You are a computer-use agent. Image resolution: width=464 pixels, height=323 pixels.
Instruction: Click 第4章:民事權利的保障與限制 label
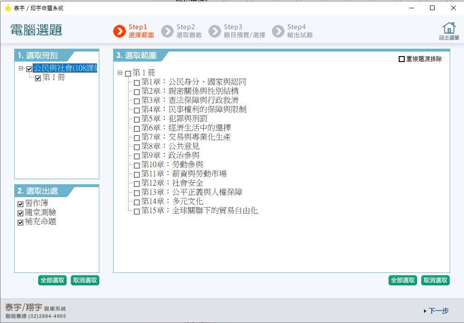point(194,109)
